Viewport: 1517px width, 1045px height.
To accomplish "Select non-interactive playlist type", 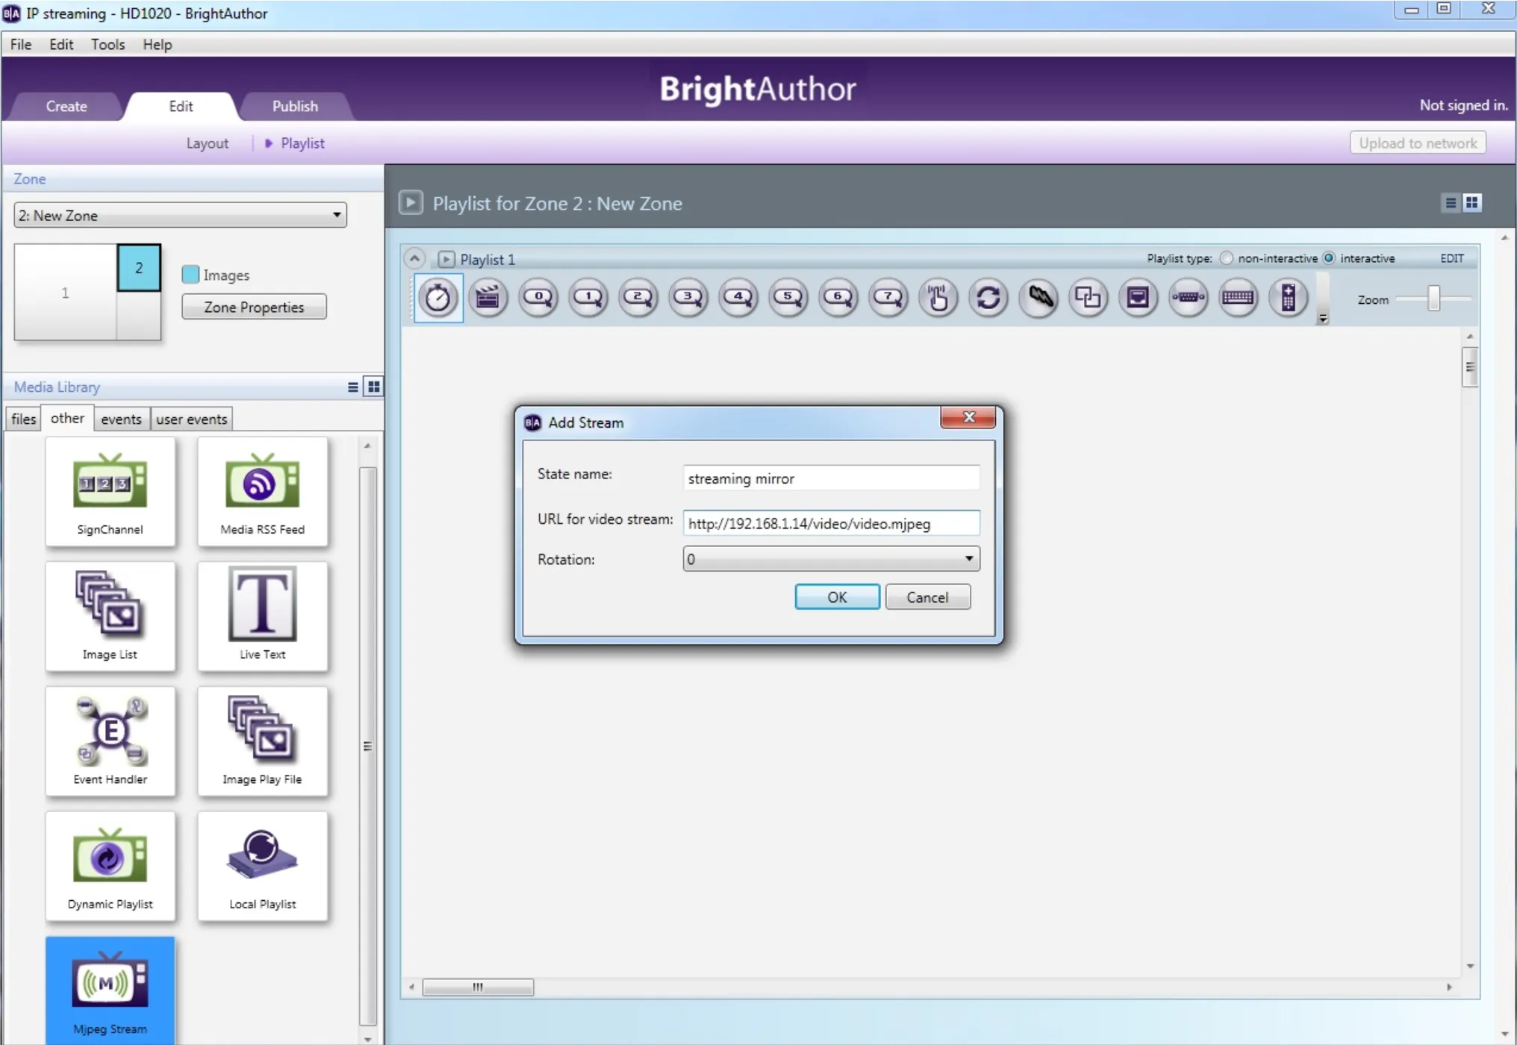I will [x=1226, y=258].
